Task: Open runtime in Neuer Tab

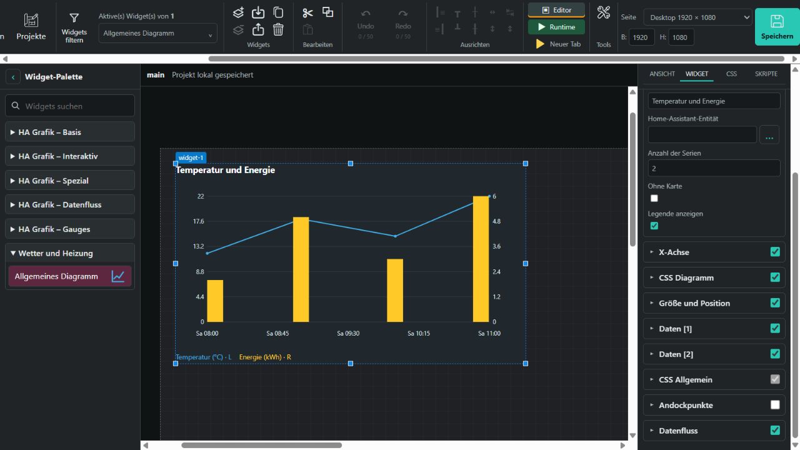Action: click(558, 44)
